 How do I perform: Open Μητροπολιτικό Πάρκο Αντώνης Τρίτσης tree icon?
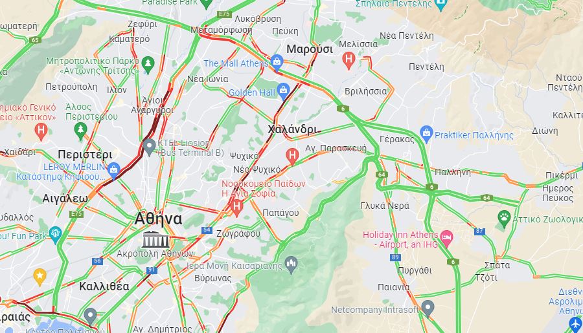coord(148,65)
